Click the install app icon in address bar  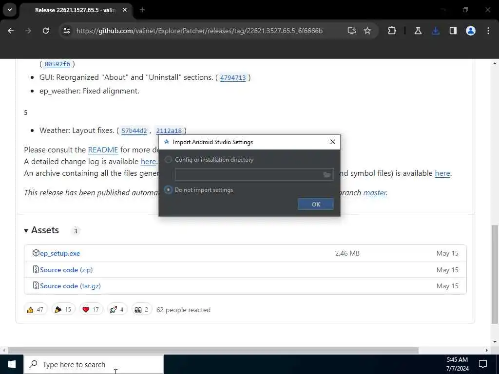[351, 31]
